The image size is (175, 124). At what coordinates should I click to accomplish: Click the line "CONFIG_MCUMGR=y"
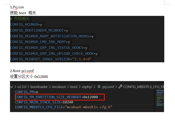pyautogui.click(x=26, y=25)
